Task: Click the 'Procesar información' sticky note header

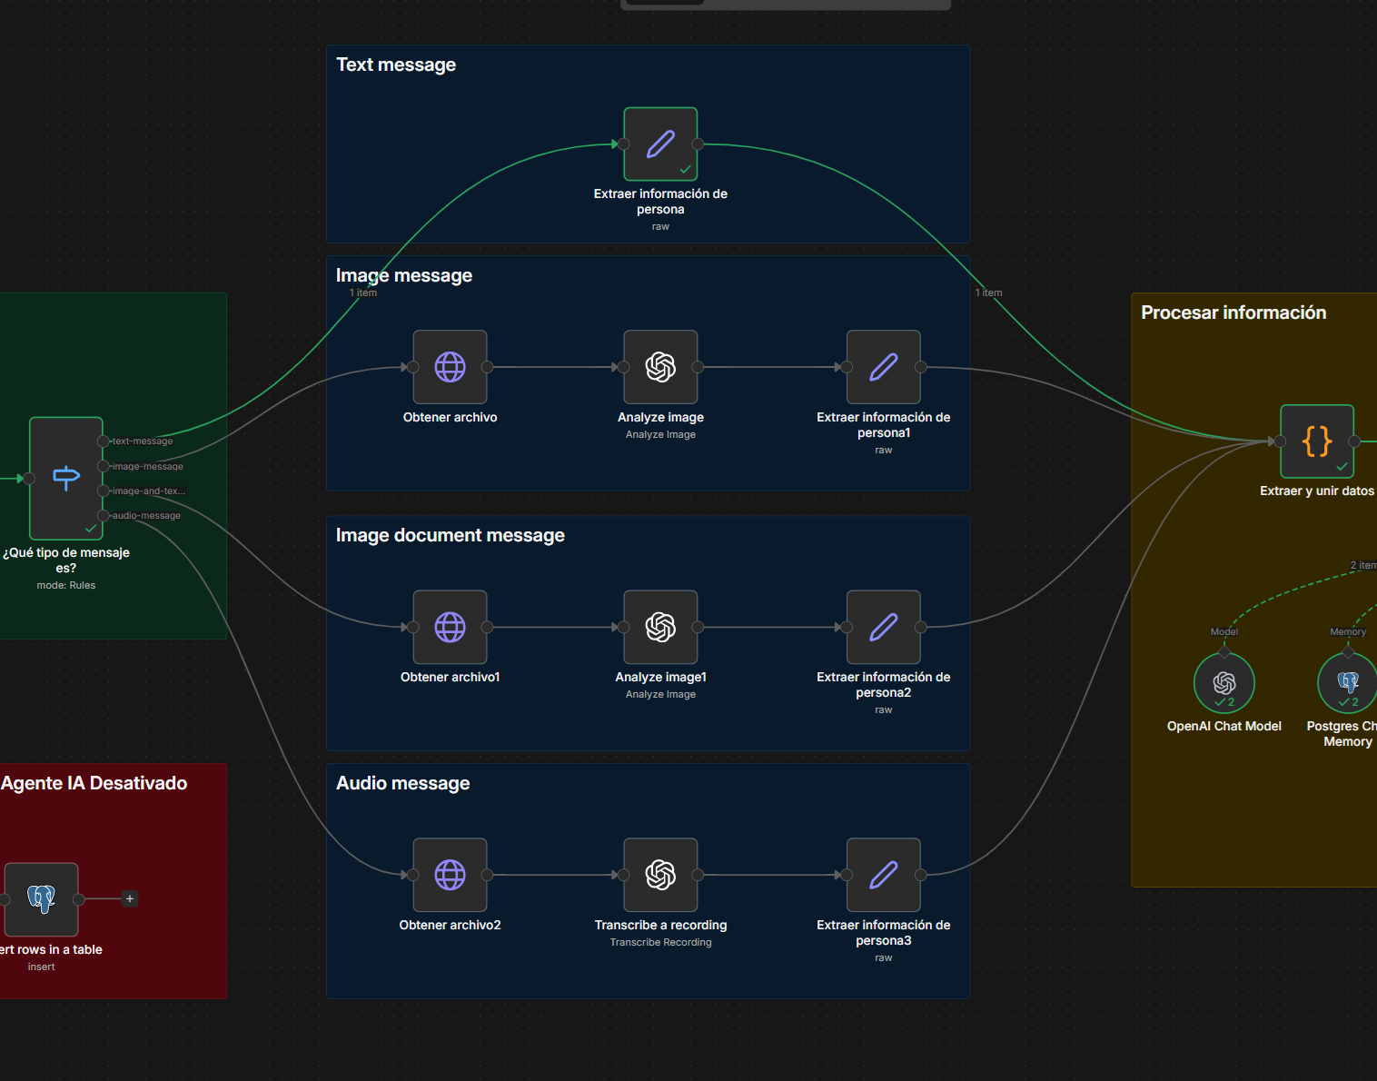Action: pos(1233,312)
